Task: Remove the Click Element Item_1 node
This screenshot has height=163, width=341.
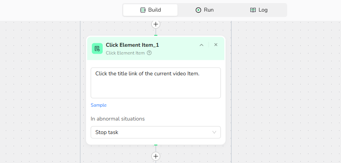Action: tap(216, 45)
